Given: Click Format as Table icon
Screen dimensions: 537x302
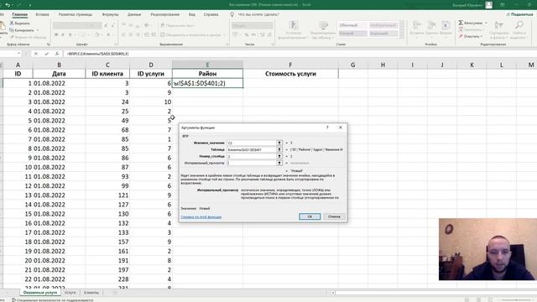Looking at the screenshot, I should pyautogui.click(x=324, y=25).
